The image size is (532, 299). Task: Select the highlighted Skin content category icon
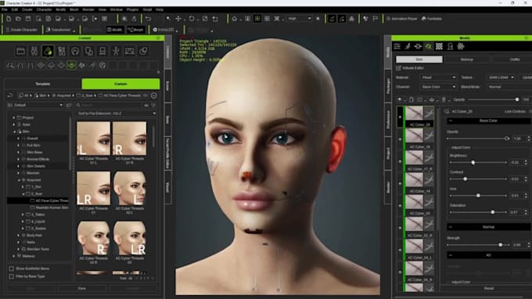48,51
